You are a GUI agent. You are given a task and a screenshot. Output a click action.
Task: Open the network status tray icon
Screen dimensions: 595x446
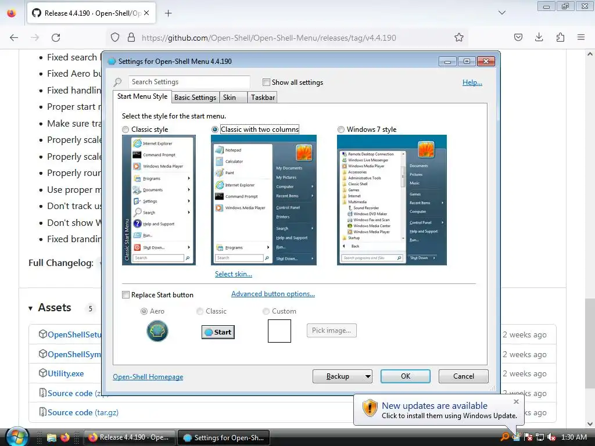tap(540, 437)
